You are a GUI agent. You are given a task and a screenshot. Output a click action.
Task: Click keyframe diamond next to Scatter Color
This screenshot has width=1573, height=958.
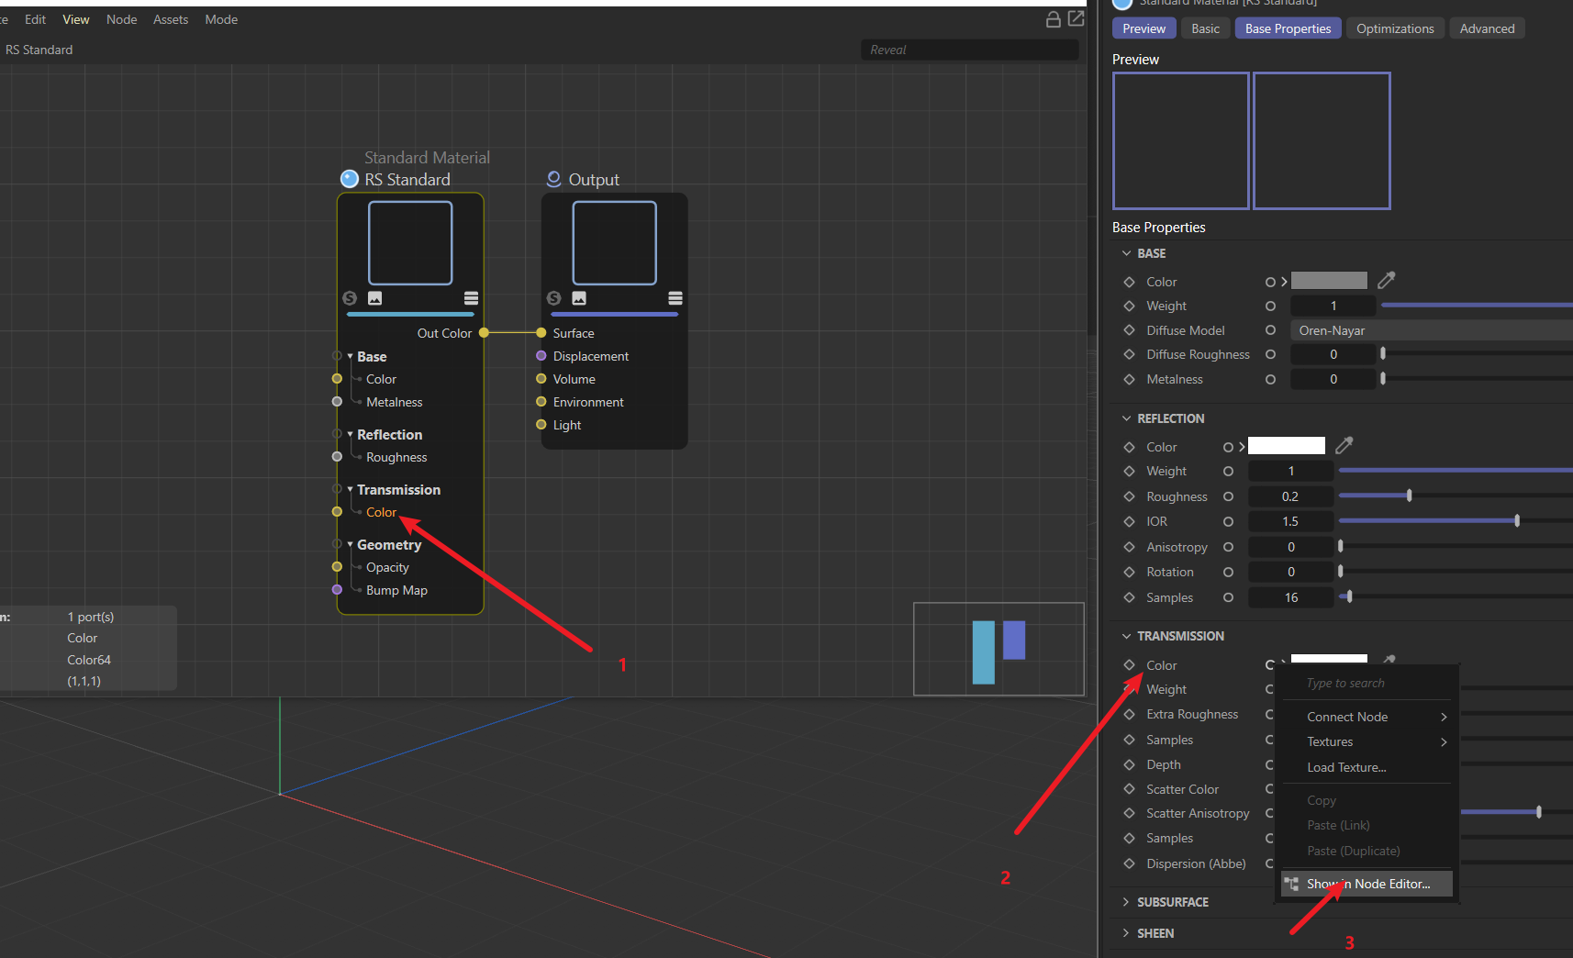coord(1129,789)
